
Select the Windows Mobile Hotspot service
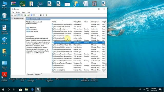pos(78,47)
